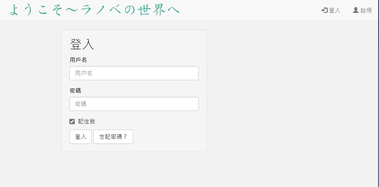This screenshot has width=379, height=187.
Task: Open the ようこそ～ラノベの世界へ site title
Action: tap(94, 10)
